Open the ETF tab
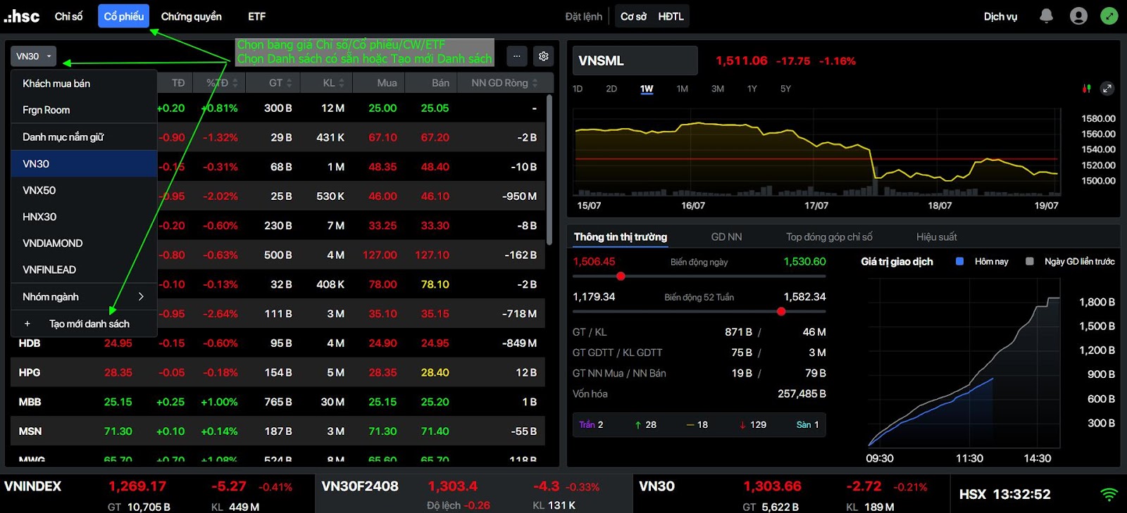Viewport: 1127px width, 513px height. [x=256, y=16]
